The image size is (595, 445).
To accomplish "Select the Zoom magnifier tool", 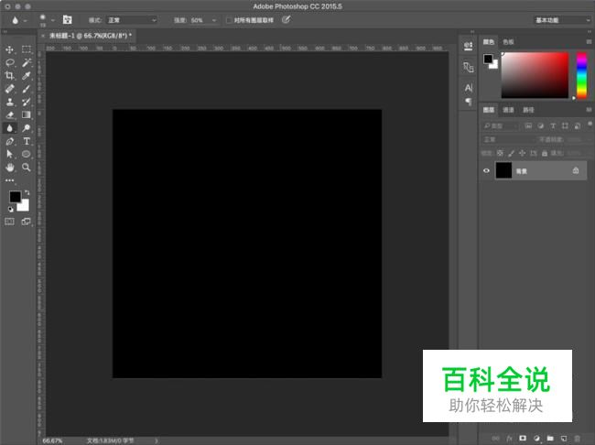I will (x=27, y=168).
